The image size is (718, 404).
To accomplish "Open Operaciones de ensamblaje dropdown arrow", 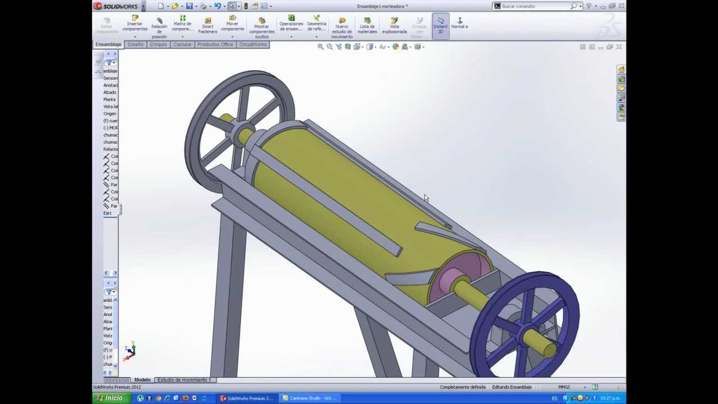I will pos(291,37).
